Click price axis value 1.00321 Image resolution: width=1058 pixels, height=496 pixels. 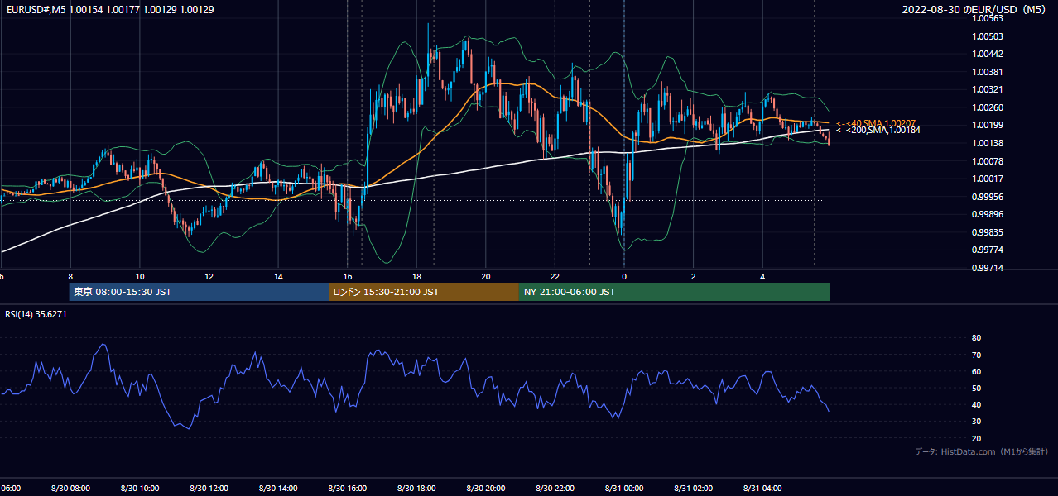[988, 90]
